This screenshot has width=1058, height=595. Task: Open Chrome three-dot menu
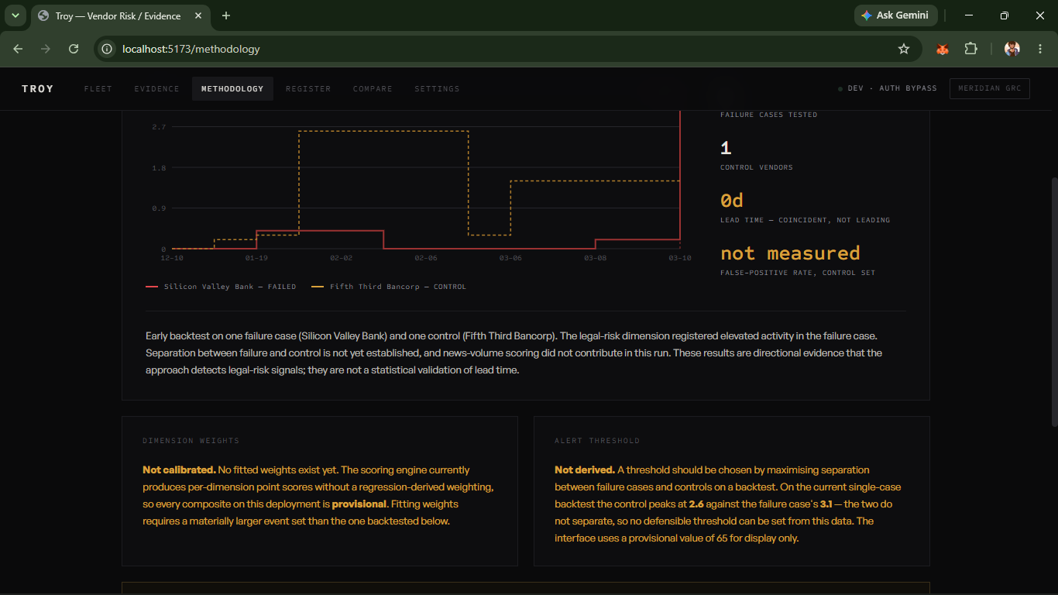point(1039,49)
